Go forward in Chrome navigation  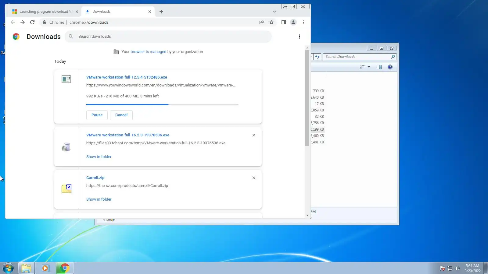coord(23,22)
